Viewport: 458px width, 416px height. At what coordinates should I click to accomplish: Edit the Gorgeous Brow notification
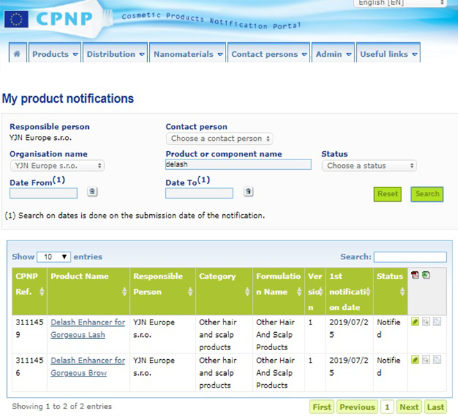[x=415, y=360]
